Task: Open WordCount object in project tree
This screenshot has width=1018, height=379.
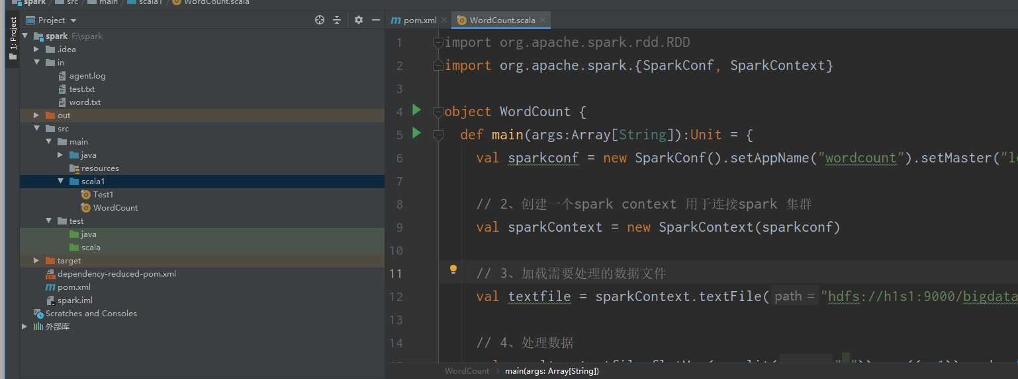Action: (116, 208)
